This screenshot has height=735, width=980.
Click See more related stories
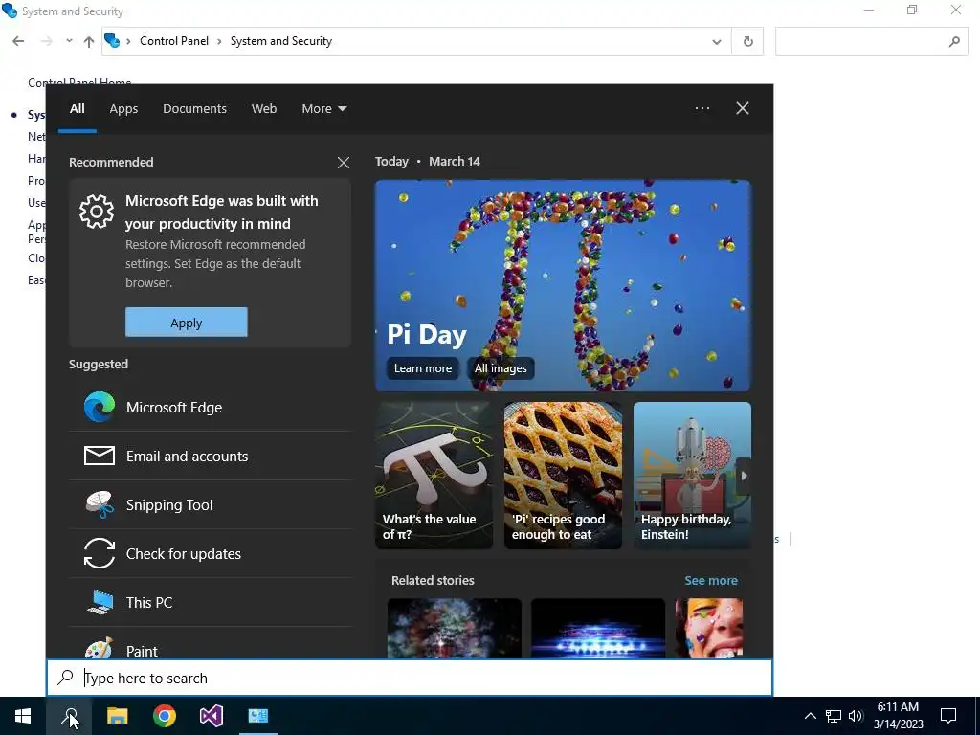coord(711,581)
